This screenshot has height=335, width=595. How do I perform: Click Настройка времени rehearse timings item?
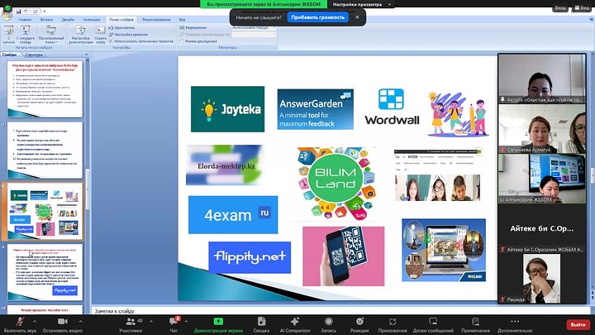(x=129, y=35)
